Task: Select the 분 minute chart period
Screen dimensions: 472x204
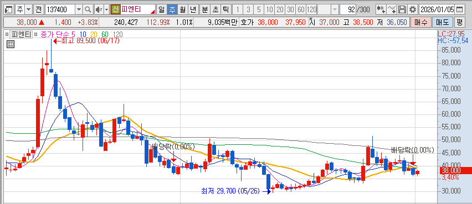Action: 204,9
